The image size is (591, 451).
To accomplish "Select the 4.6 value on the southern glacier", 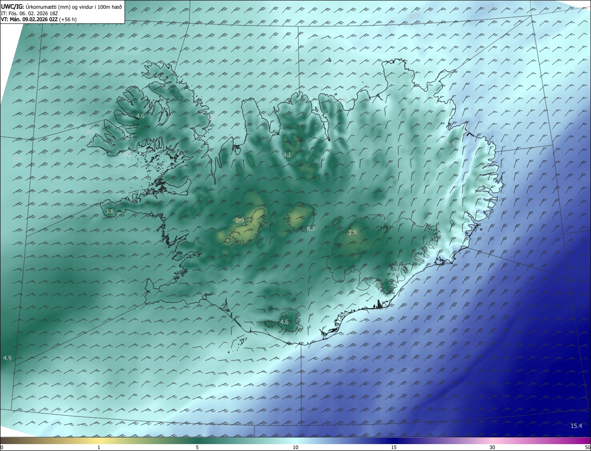I will pos(284,322).
